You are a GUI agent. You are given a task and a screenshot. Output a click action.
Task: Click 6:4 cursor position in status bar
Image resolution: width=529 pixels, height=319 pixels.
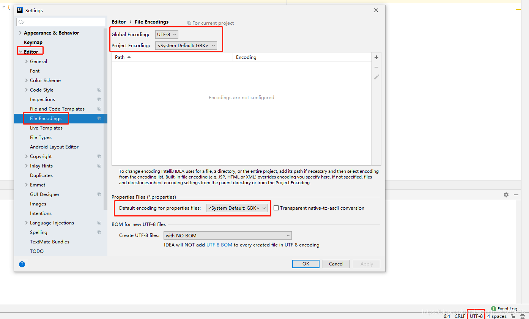click(x=447, y=316)
